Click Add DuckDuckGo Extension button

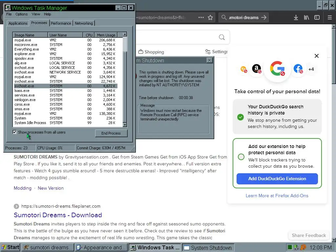coord(277,179)
